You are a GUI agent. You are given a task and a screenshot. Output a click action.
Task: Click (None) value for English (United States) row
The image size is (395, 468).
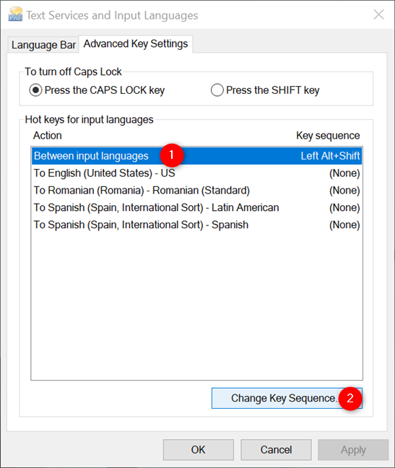tap(344, 173)
